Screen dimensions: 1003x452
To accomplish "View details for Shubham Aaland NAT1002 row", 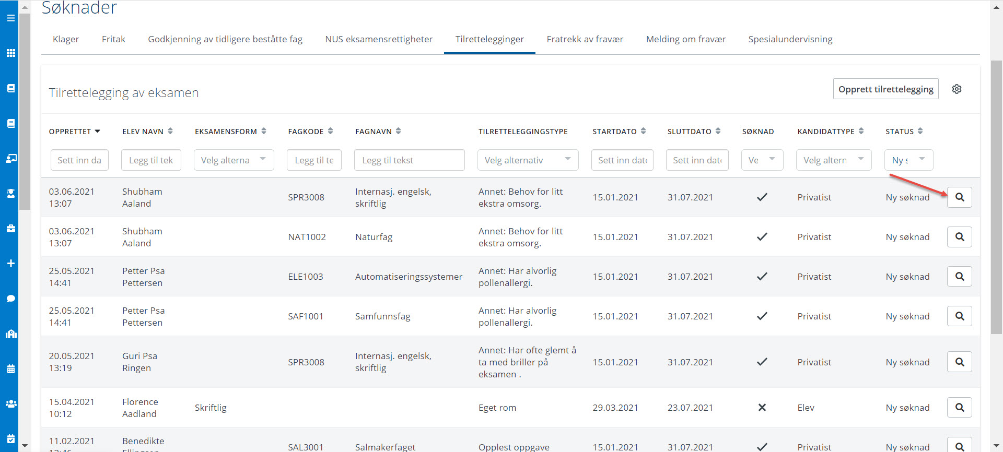I will 960,237.
